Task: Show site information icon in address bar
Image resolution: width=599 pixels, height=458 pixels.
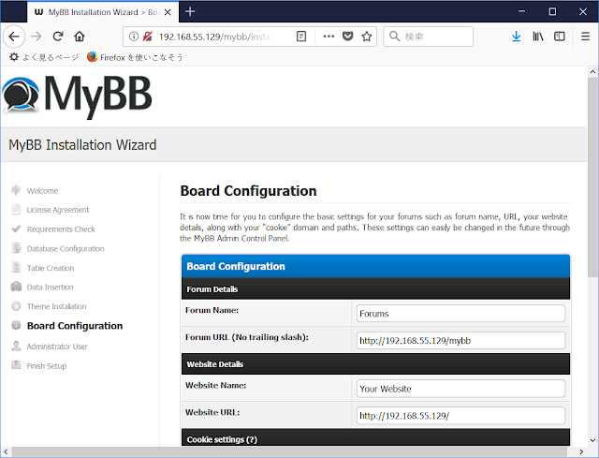Action: 133,37
